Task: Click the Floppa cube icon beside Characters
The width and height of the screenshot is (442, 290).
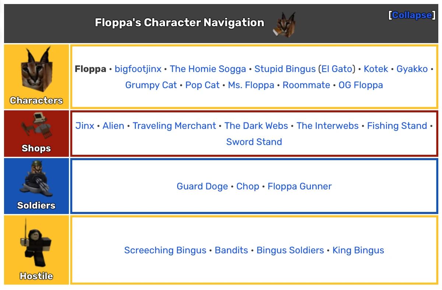Action: pos(36,70)
